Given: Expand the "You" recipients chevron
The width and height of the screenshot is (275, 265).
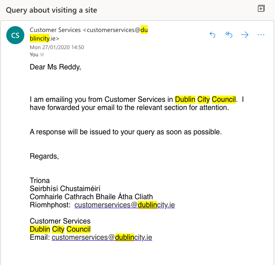Looking at the screenshot, I should pyautogui.click(x=42, y=55).
